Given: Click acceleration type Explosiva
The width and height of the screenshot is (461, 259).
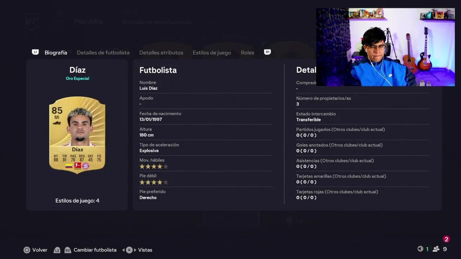Looking at the screenshot, I should pos(149,151).
